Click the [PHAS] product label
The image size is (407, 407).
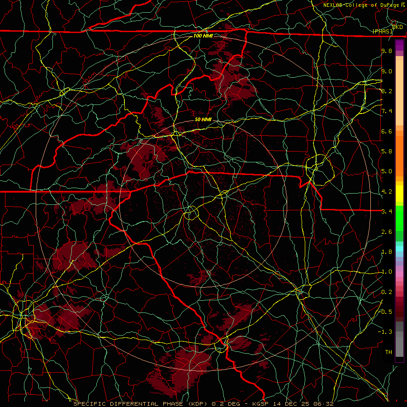pyautogui.click(x=382, y=31)
